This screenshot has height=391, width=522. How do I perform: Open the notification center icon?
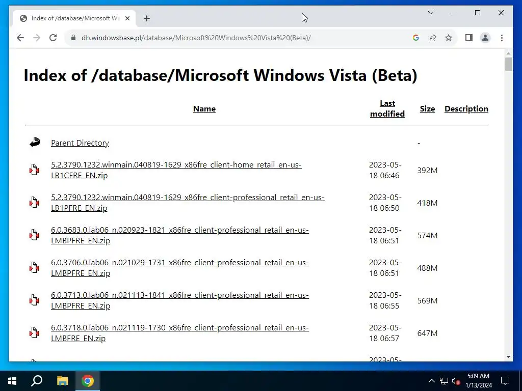505,381
